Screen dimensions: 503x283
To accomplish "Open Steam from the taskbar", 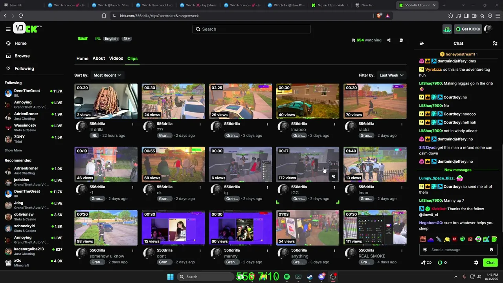I will click(x=310, y=277).
